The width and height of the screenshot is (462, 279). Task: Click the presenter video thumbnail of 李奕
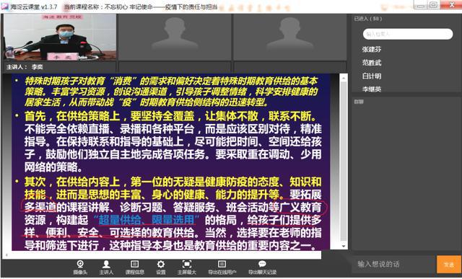click(x=60, y=37)
